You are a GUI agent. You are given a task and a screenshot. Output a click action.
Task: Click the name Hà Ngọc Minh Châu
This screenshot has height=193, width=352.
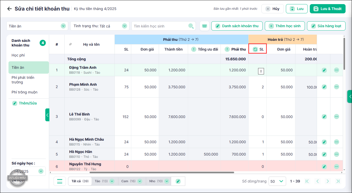86,139
